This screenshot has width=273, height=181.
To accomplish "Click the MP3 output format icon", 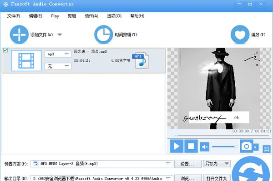I will [x=141, y=60].
